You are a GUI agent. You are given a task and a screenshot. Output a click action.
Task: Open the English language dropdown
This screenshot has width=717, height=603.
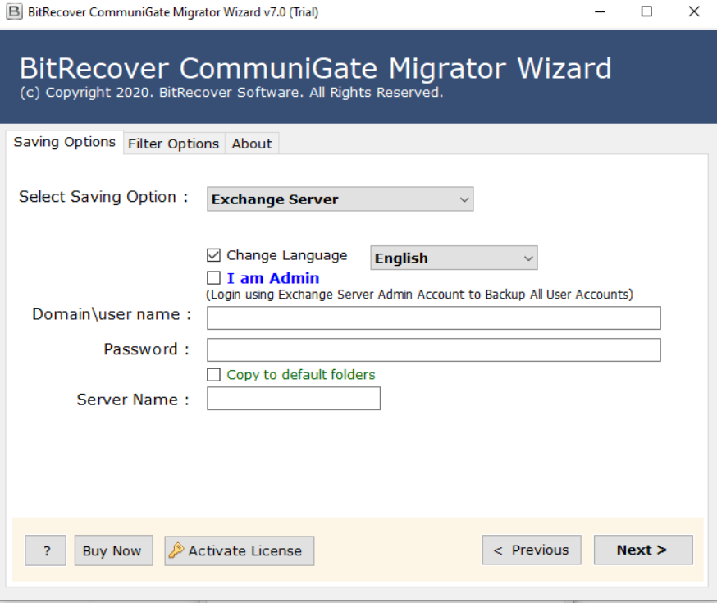[x=454, y=258]
